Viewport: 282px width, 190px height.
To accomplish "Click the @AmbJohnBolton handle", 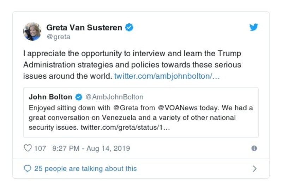I will 115,97.
